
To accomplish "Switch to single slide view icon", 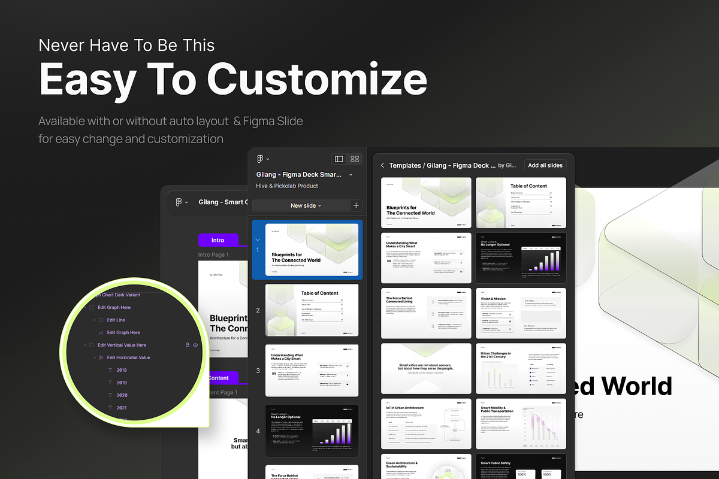I will [339, 159].
